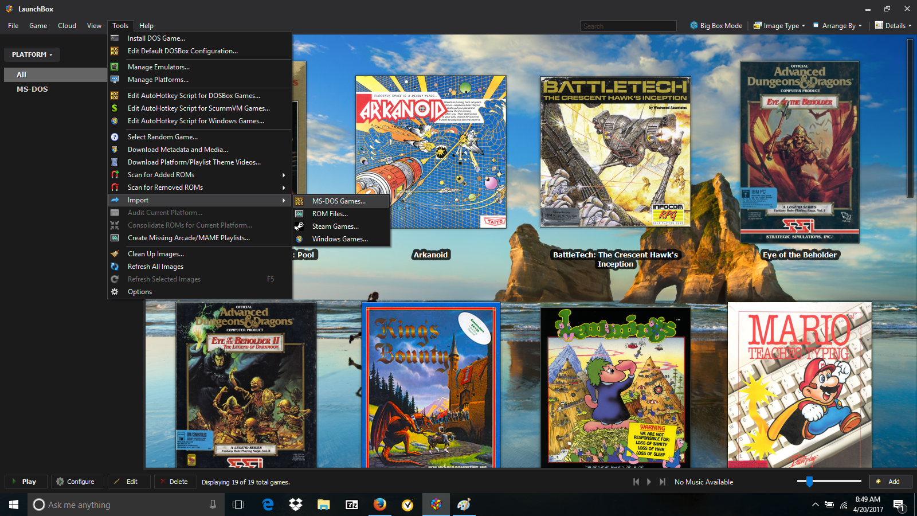This screenshot has height=516, width=917.
Task: Open File Explorer from the taskbar
Action: [x=324, y=505]
